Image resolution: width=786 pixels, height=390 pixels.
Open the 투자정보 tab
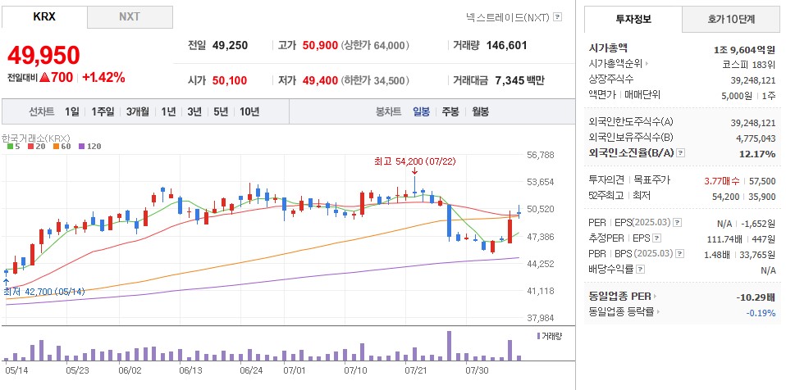(x=633, y=19)
